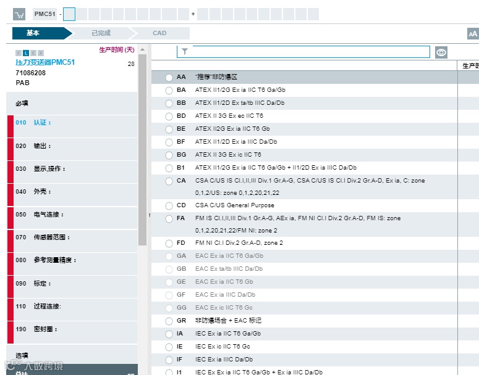Select radio option CA CSA C/US IS
This screenshot has width=479, height=375.
pos(169,181)
